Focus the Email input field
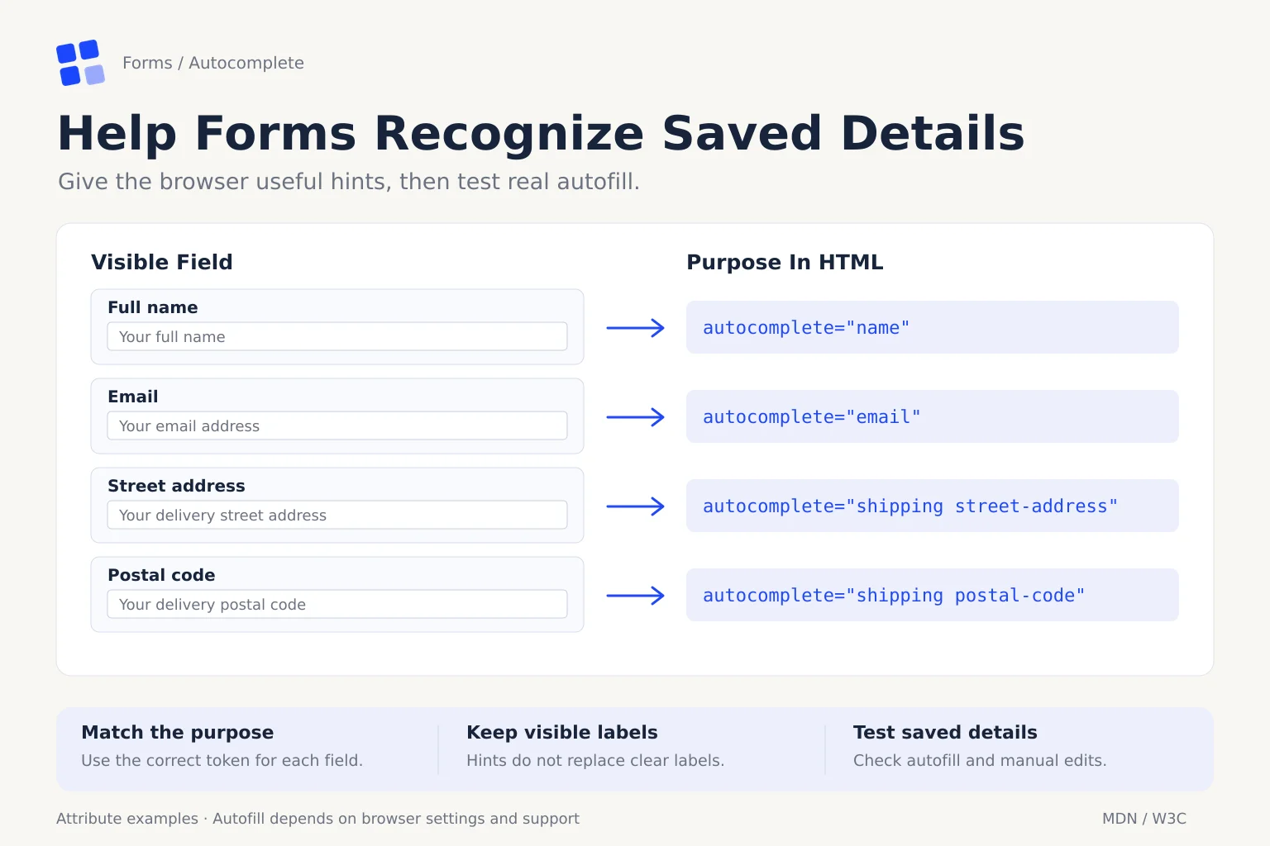Viewport: 1270px width, 846px height. point(337,425)
